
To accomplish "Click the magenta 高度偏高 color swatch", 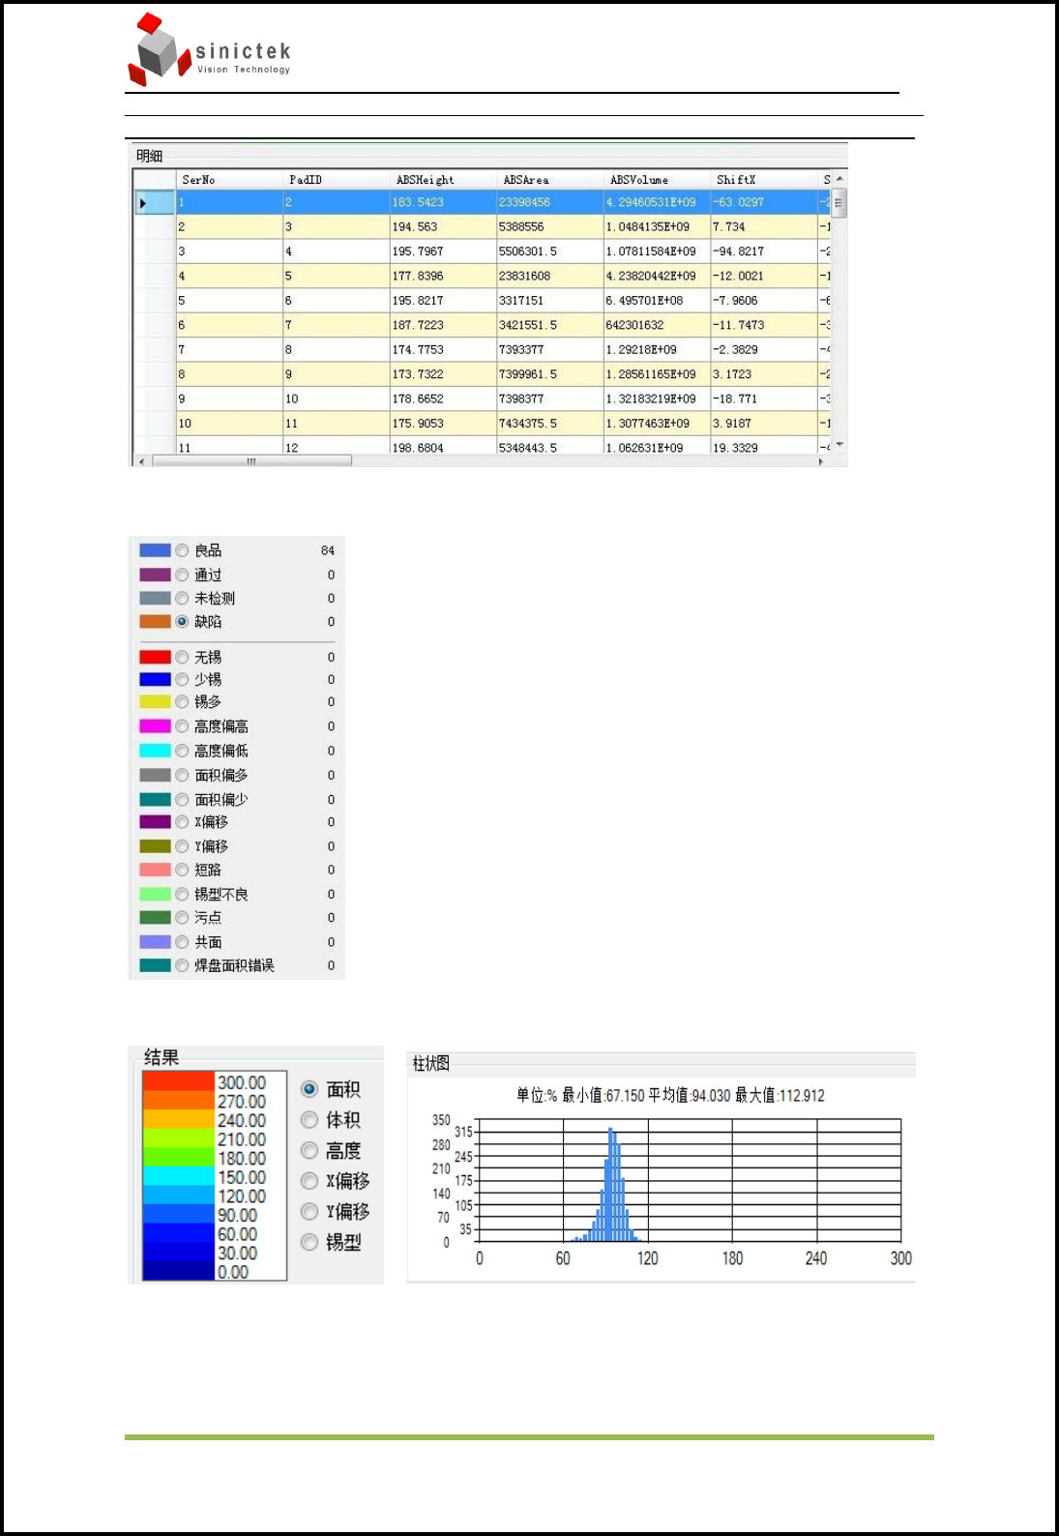I will (155, 725).
